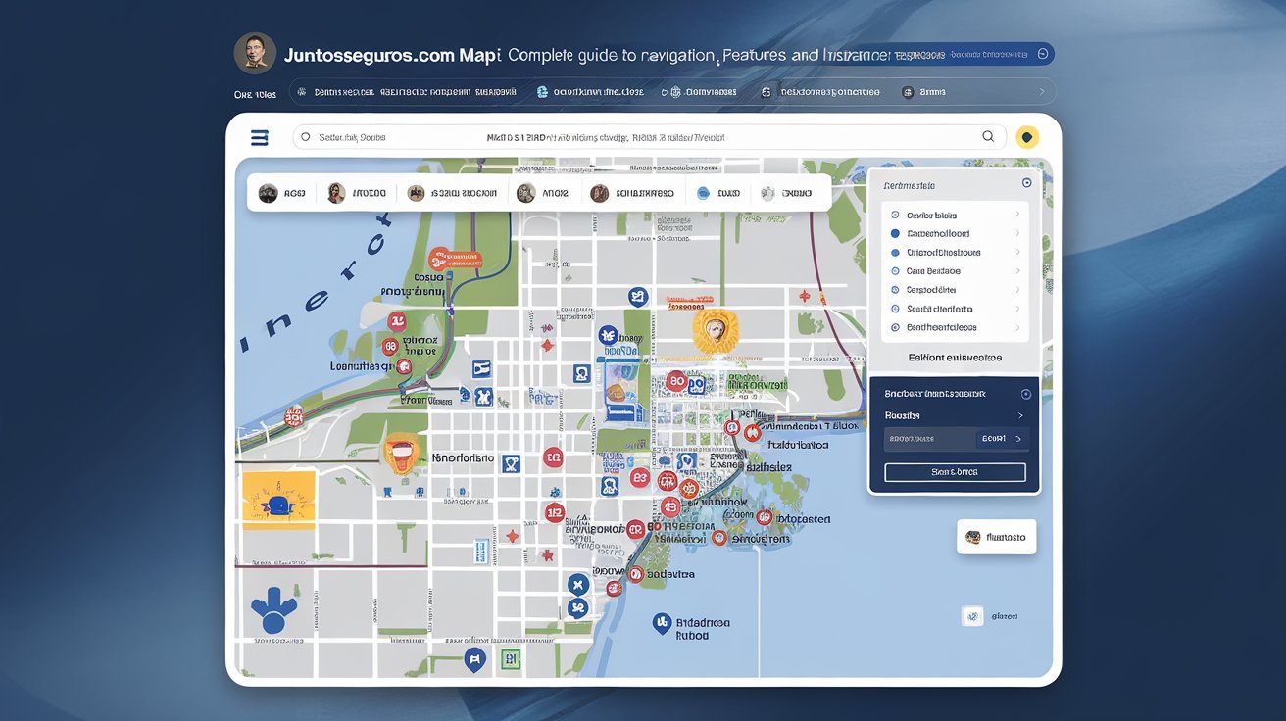Select the fourth category chip labeled ANOIS
Screen dimensions: 1286x721
point(543,194)
